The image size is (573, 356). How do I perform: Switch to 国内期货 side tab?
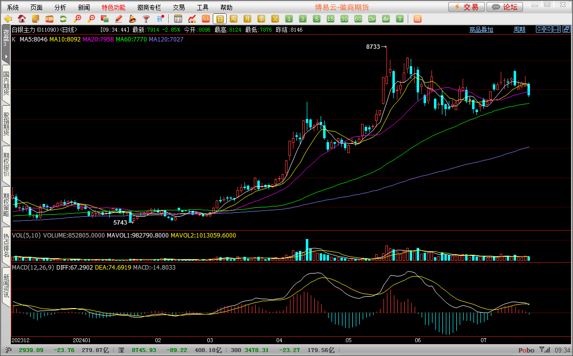pos(6,84)
